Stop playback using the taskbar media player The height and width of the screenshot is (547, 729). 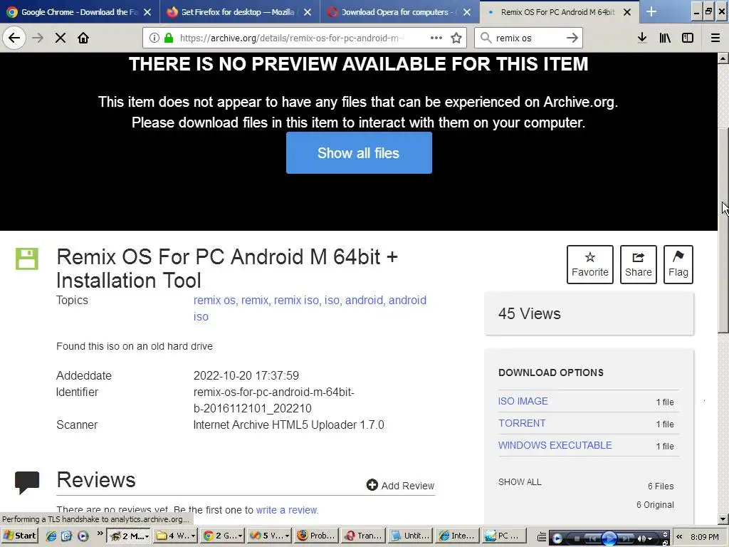(x=577, y=538)
